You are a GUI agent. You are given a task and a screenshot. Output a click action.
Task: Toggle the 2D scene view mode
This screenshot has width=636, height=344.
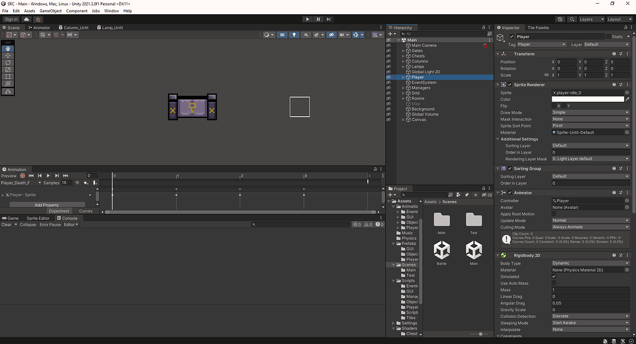click(282, 35)
